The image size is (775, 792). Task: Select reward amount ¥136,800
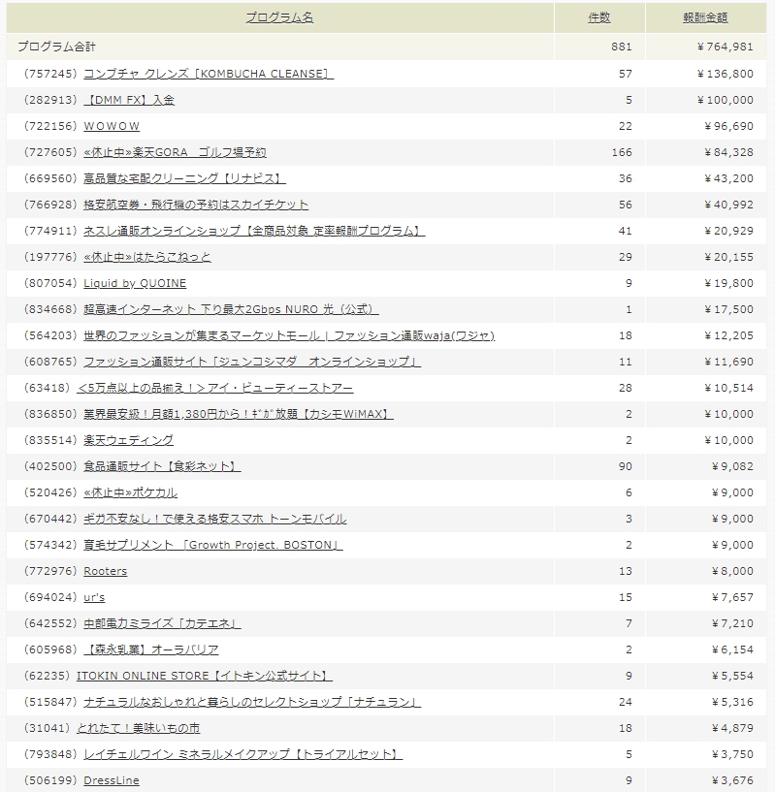tap(725, 74)
